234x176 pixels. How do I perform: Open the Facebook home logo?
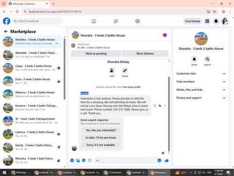tap(7, 21)
